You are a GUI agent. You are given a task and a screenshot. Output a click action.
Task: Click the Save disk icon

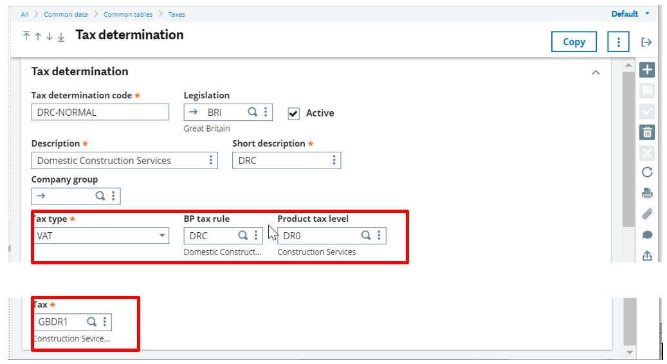(647, 90)
